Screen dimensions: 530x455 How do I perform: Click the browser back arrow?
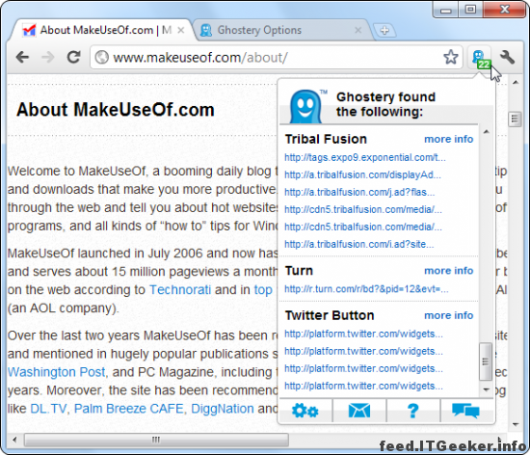pyautogui.click(x=22, y=57)
